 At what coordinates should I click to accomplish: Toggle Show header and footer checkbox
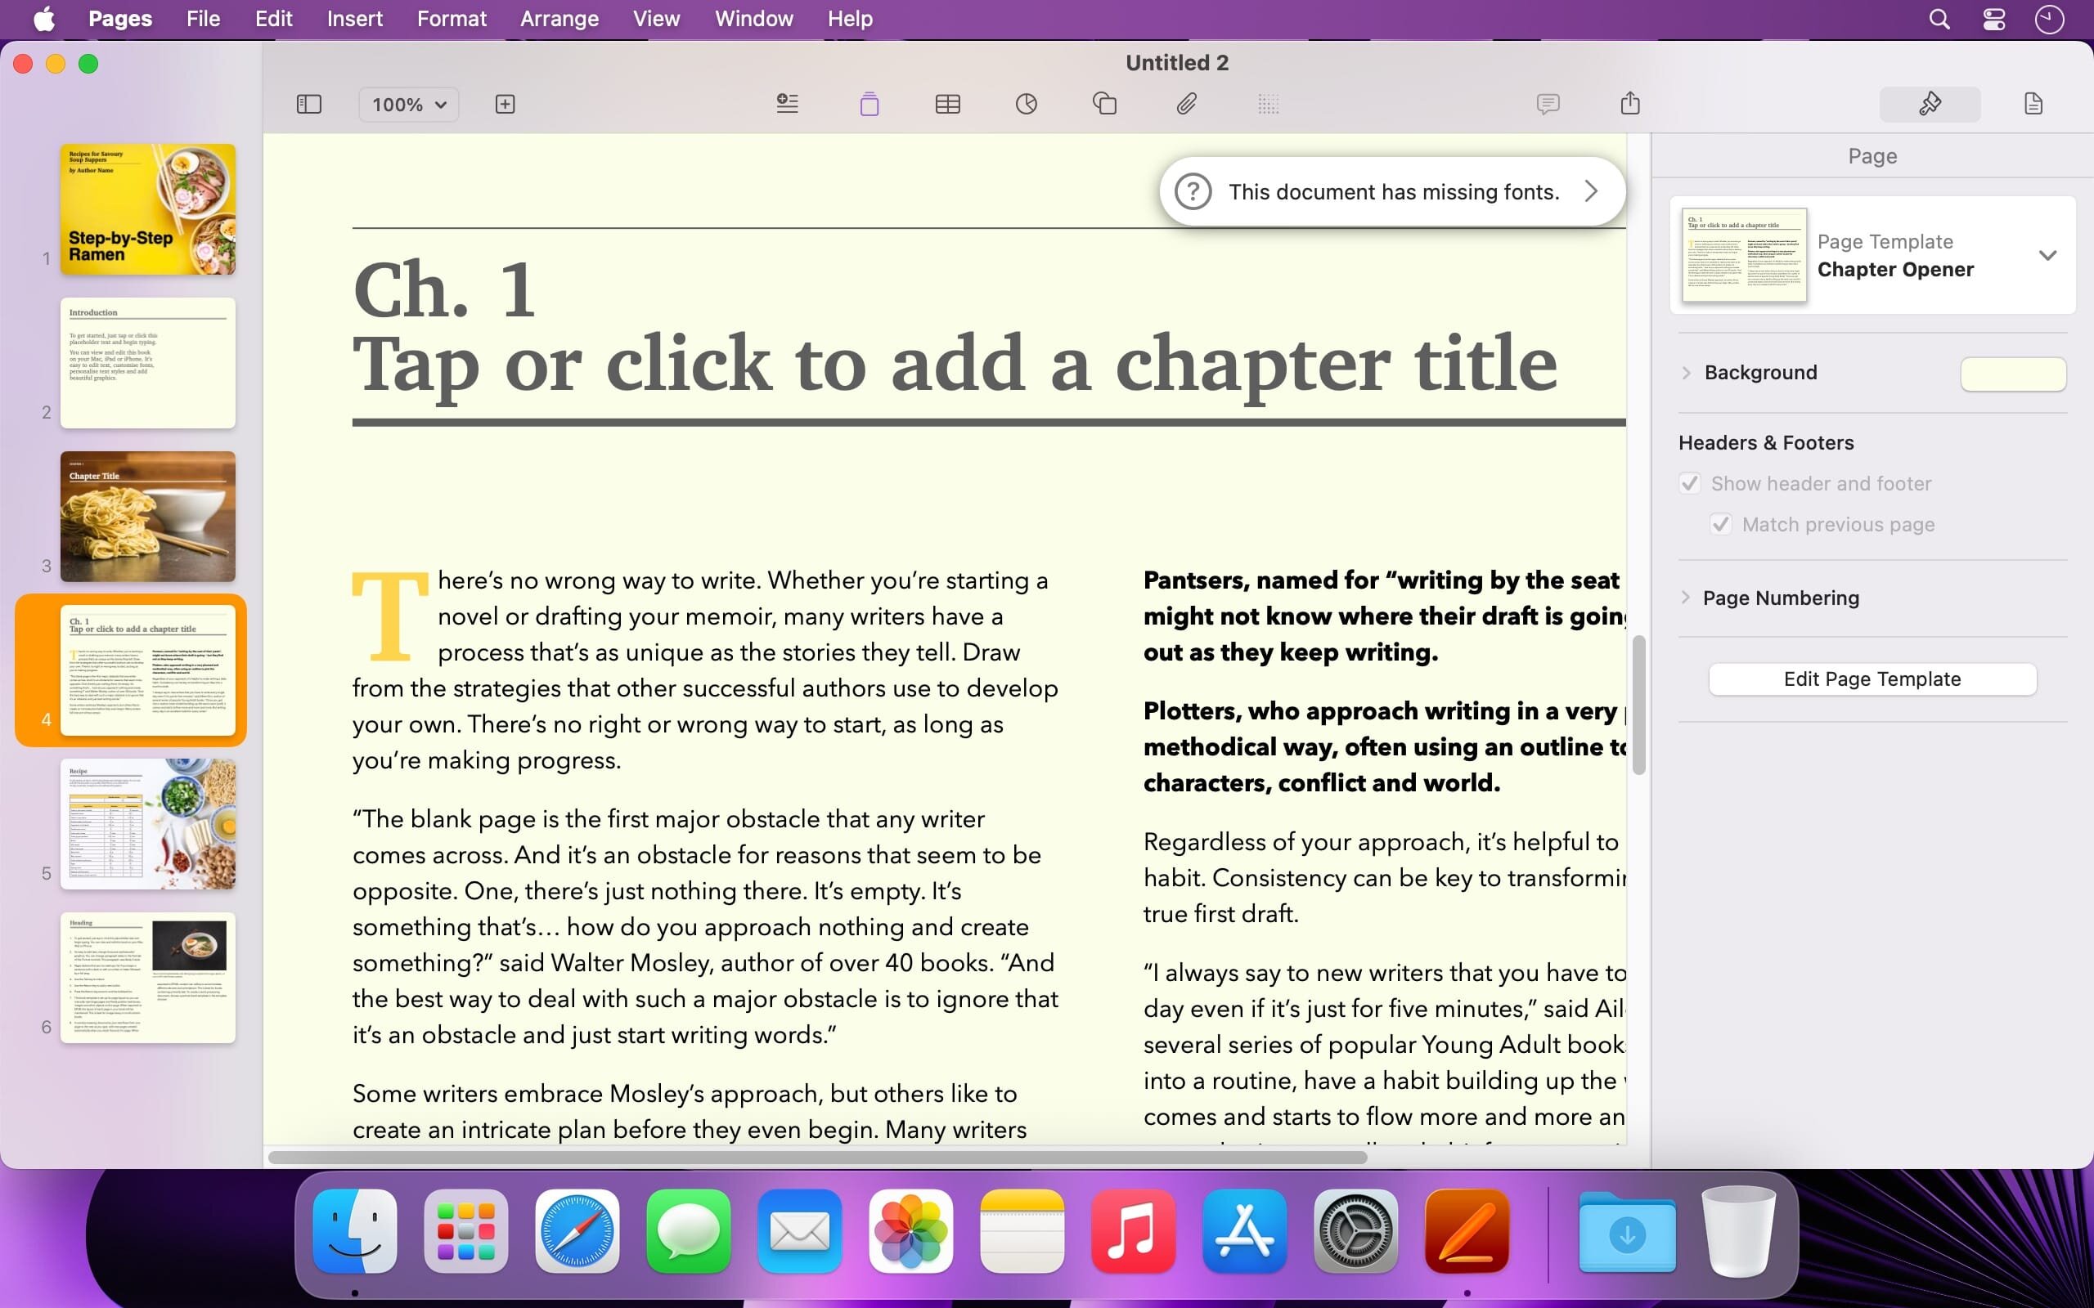[x=1690, y=484]
